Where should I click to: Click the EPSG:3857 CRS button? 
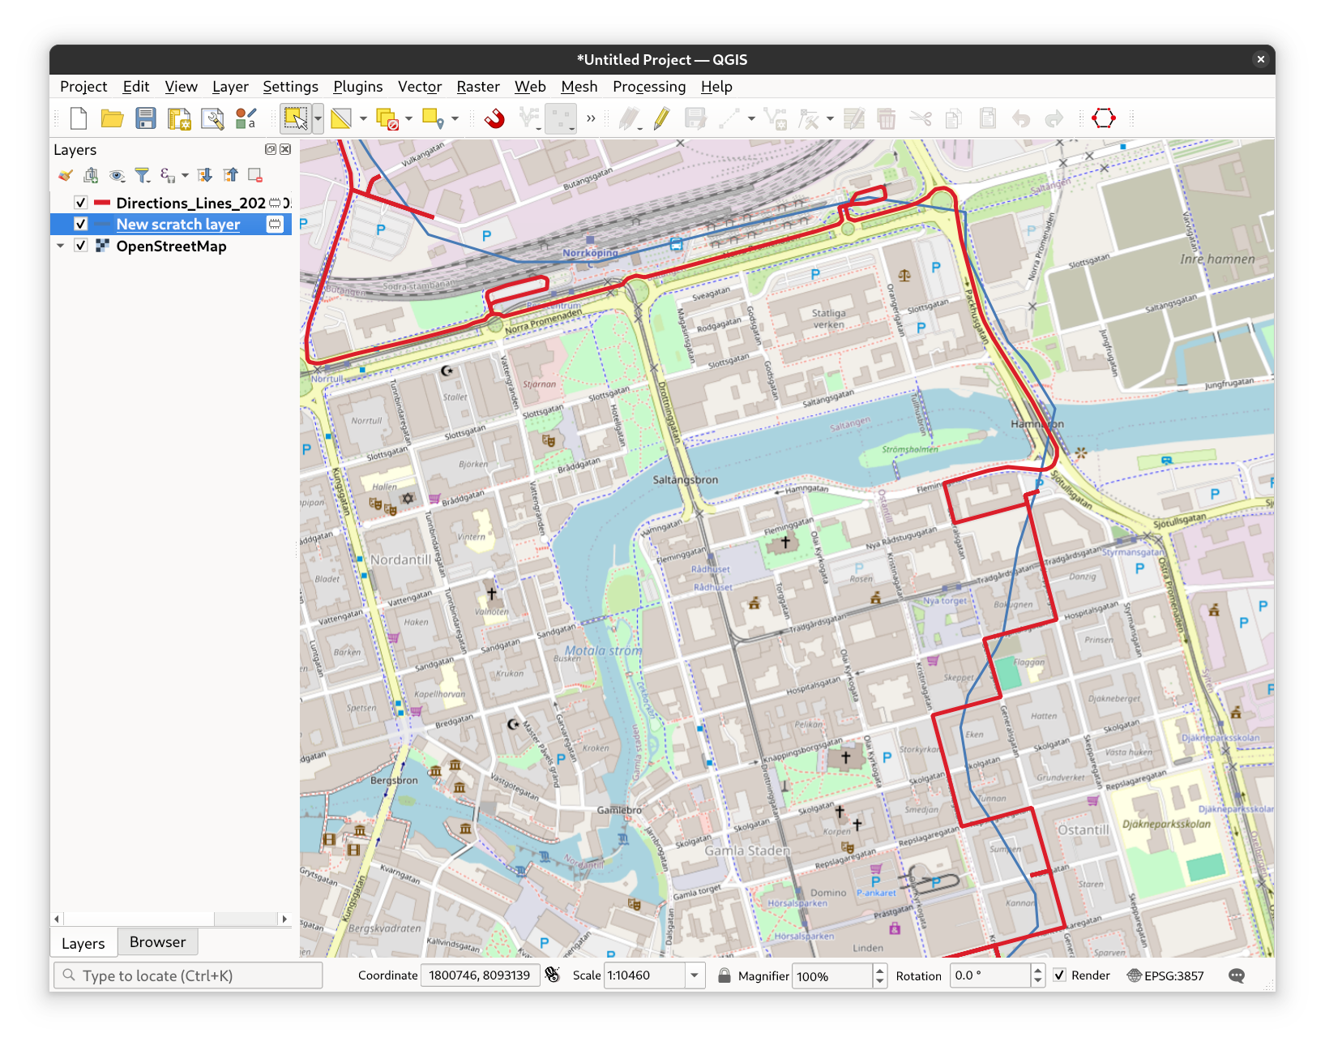pos(1165,975)
